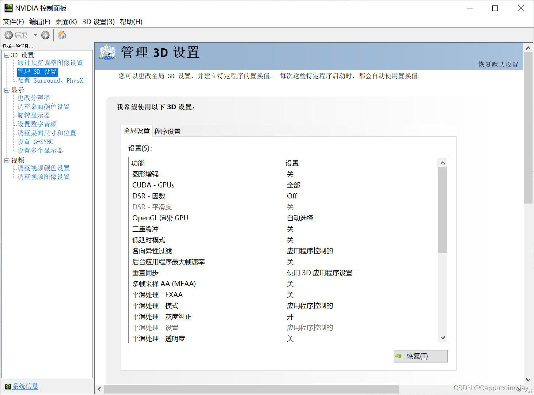
Task: Select the 垂直同步 setting row
Action: point(283,273)
